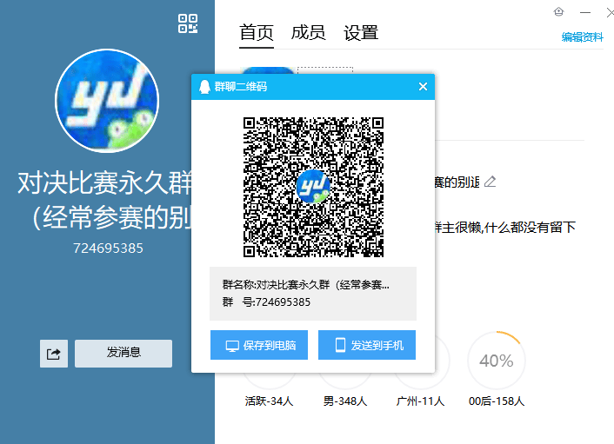The width and height of the screenshot is (614, 444).
Task: Click the penguin logo in the dialog title
Action: [x=204, y=86]
